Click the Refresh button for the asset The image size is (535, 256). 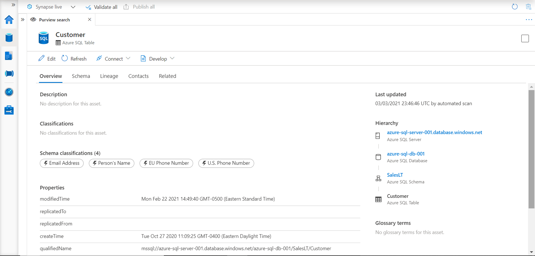(x=74, y=59)
